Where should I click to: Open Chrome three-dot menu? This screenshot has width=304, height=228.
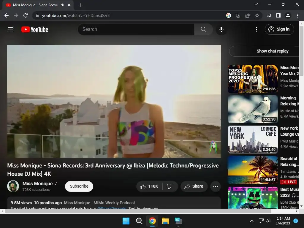[297, 15]
